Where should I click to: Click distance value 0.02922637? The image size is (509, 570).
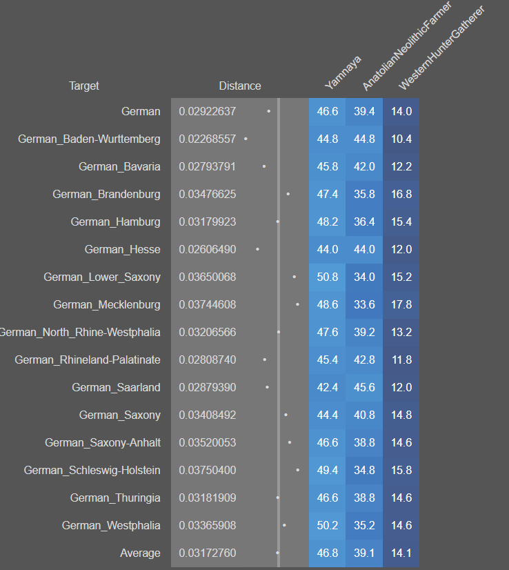(x=208, y=111)
